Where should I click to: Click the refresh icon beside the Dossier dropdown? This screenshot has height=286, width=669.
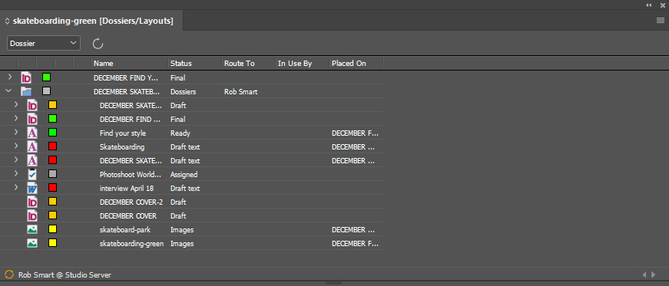point(98,43)
